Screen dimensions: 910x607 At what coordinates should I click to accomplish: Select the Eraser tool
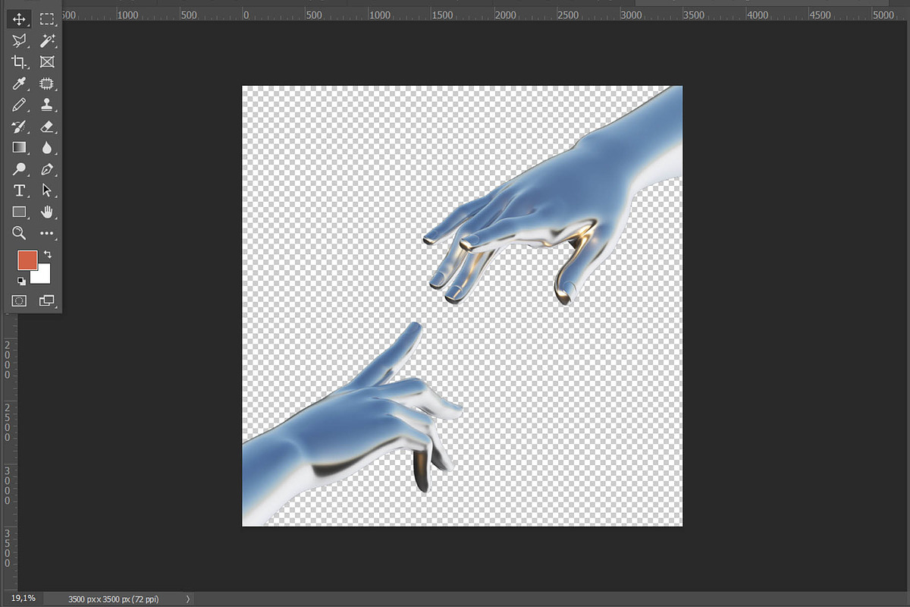tap(47, 126)
